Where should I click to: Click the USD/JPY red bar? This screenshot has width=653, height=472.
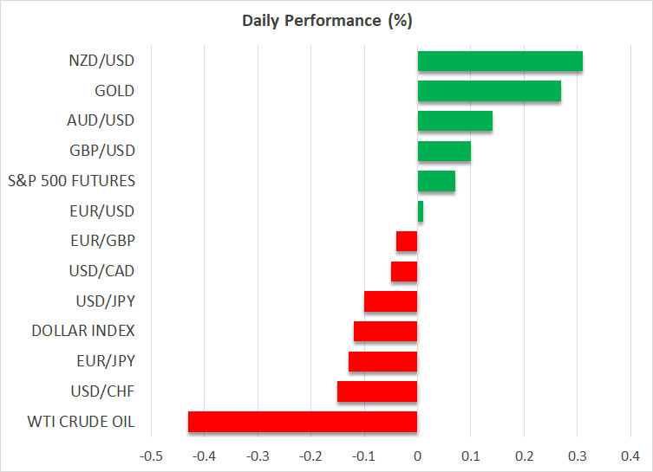(x=391, y=301)
